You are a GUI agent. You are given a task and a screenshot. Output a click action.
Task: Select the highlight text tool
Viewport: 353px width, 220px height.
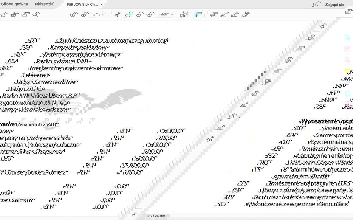click(x=224, y=14)
